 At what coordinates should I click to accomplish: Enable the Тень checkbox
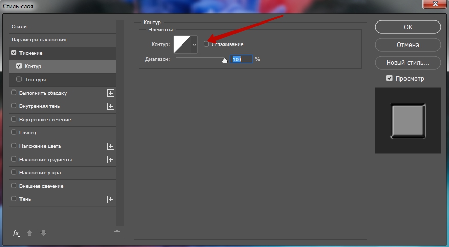pos(14,199)
